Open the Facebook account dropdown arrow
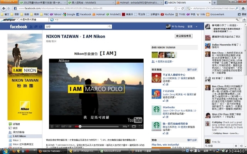247x154 pixels. point(196,27)
